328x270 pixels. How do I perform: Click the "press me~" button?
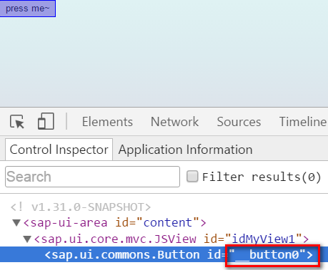(28, 9)
